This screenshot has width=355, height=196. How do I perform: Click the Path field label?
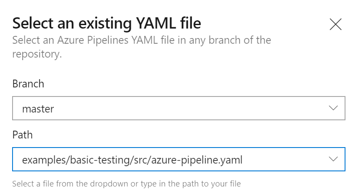tap(23, 135)
